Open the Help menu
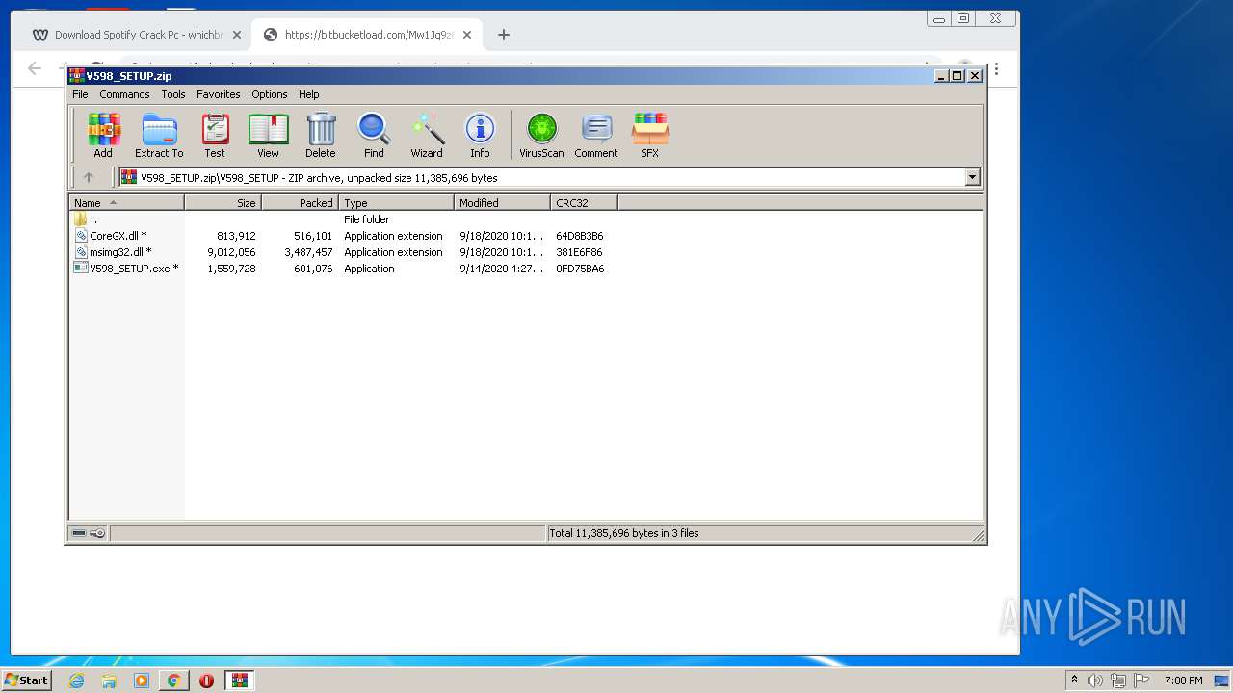 click(x=308, y=94)
